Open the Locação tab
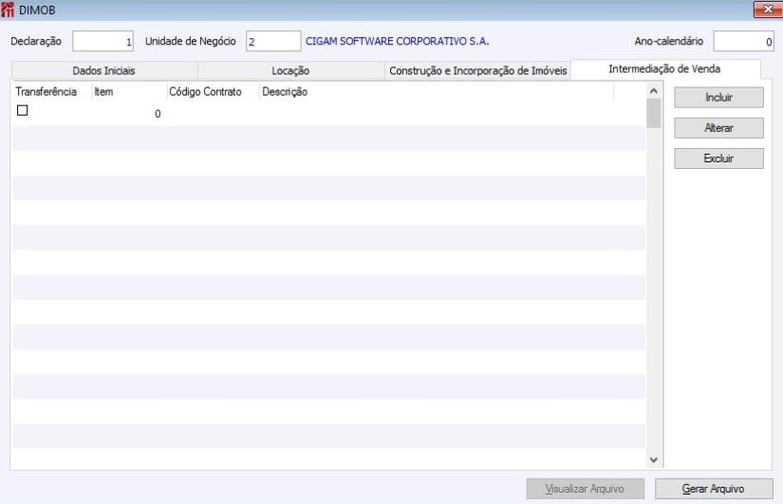Screen dimensions: 783x504 click(x=290, y=70)
